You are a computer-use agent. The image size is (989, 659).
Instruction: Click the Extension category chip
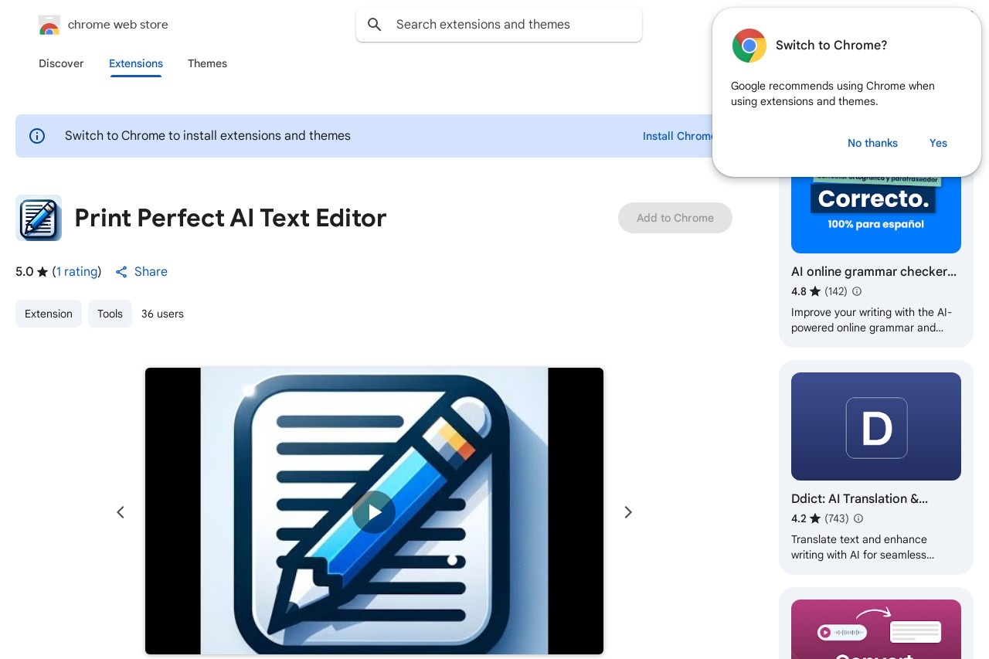(49, 314)
